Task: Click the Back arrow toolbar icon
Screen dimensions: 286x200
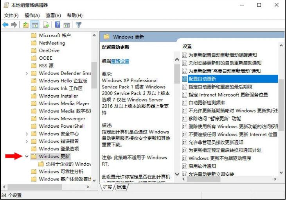Action: pyautogui.click(x=5, y=25)
